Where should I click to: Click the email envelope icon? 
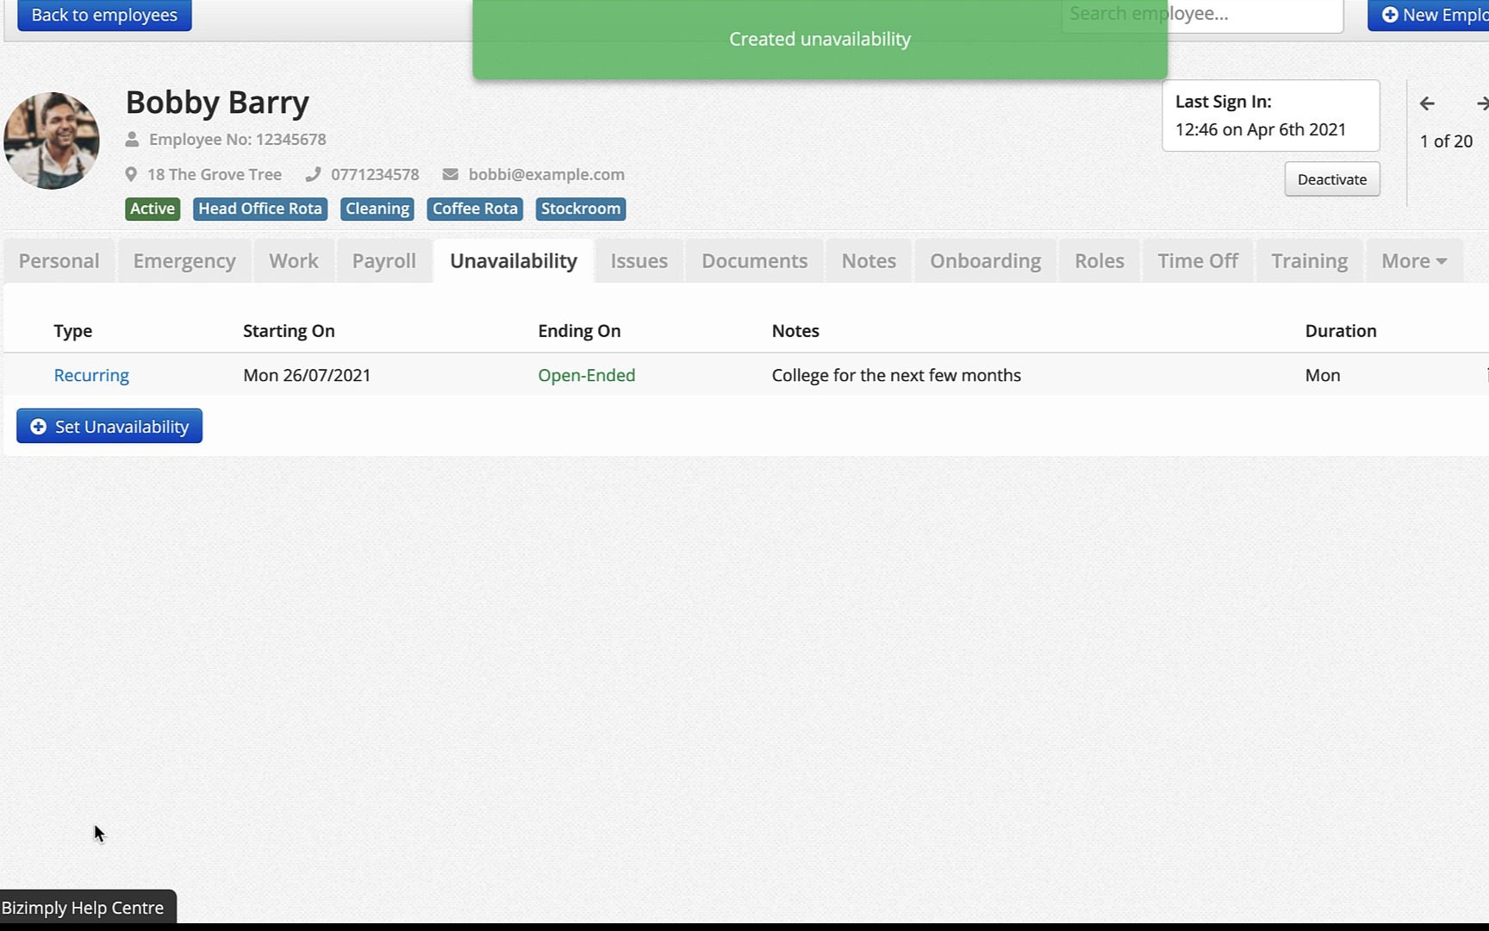pos(450,175)
